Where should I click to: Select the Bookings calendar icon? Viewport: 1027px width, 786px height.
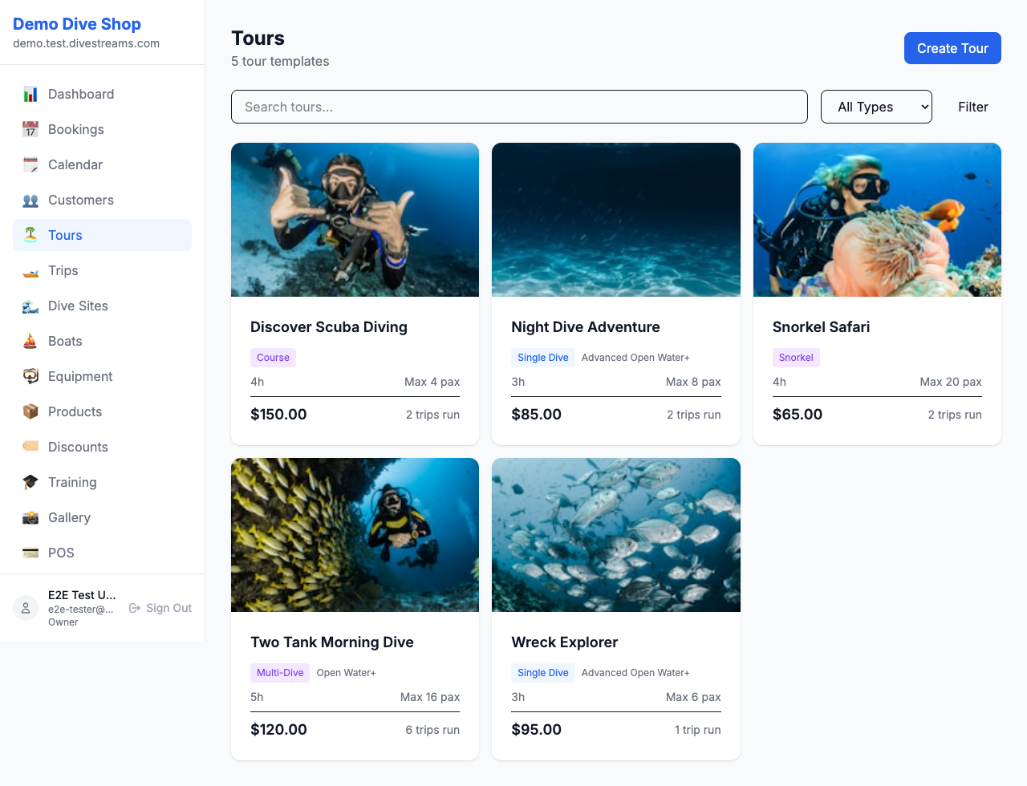(30, 129)
